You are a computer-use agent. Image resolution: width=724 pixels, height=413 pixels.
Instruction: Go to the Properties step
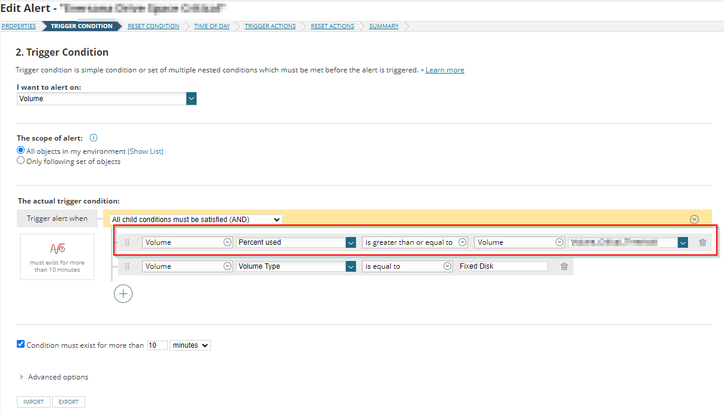[19, 26]
